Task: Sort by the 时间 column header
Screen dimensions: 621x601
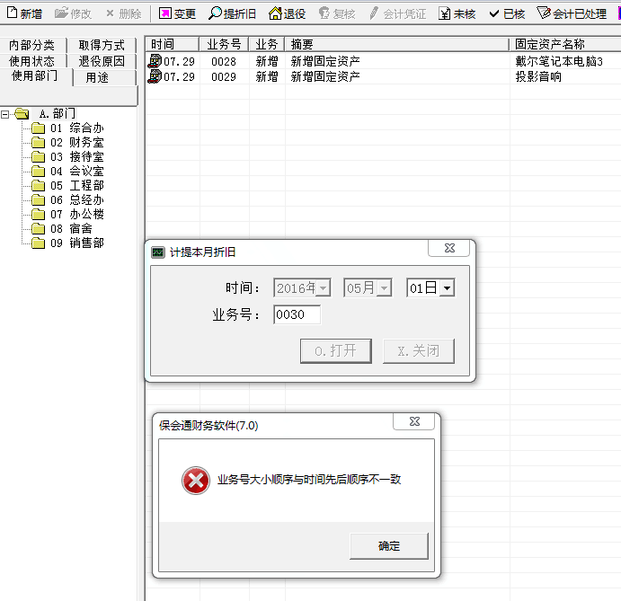Action: (172, 44)
